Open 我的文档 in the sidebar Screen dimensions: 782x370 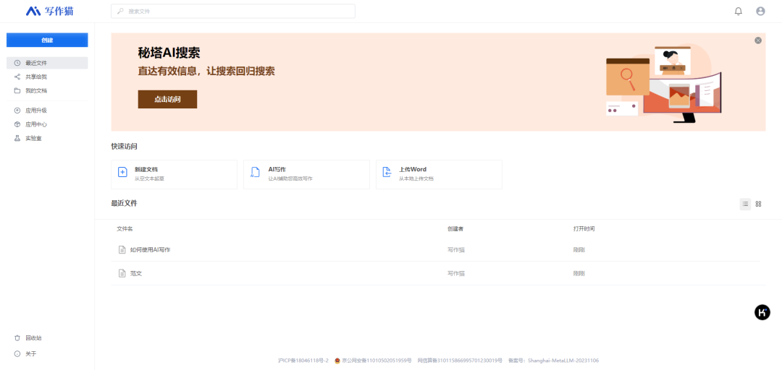47,90
